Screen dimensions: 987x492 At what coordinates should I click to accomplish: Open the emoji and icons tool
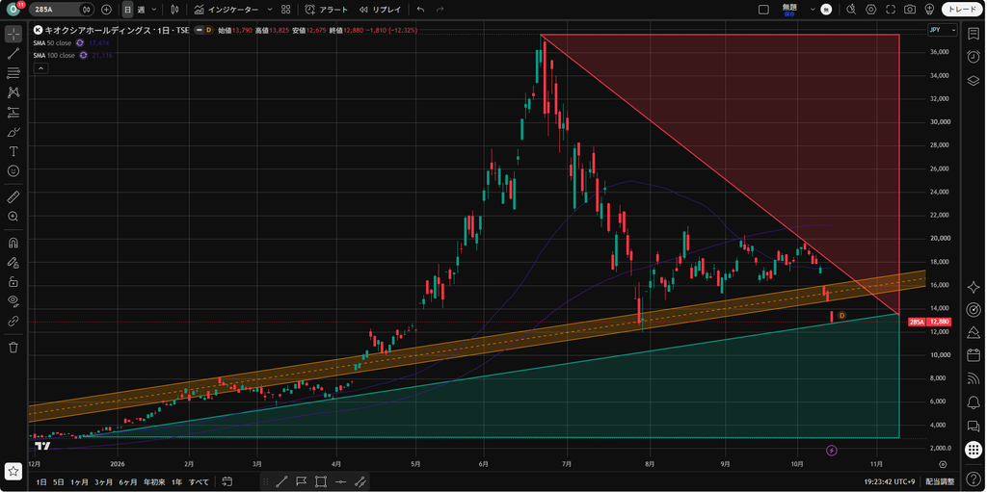(13, 171)
